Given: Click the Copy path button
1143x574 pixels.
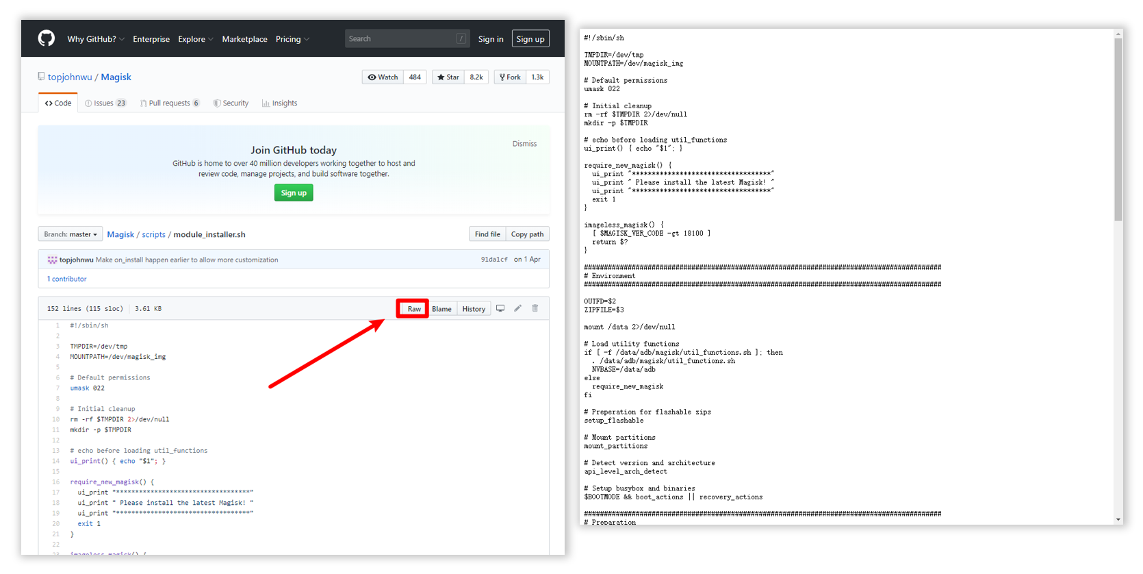Looking at the screenshot, I should click(x=527, y=234).
